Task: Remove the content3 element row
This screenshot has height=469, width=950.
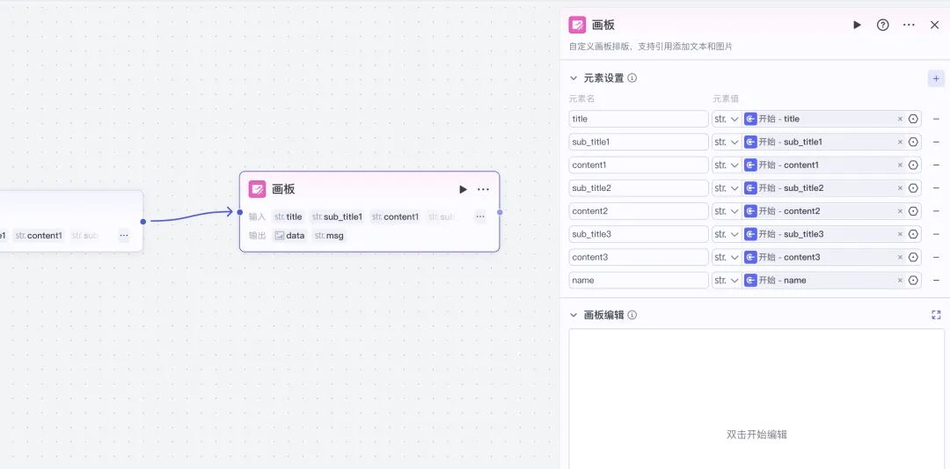Action: (936, 257)
